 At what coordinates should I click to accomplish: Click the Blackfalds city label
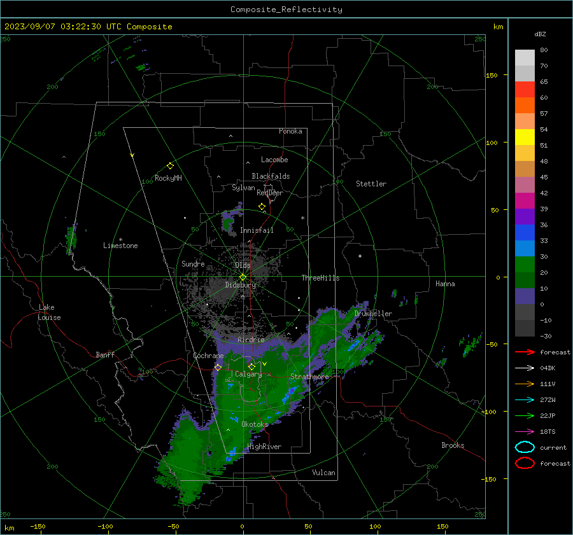pyautogui.click(x=271, y=176)
